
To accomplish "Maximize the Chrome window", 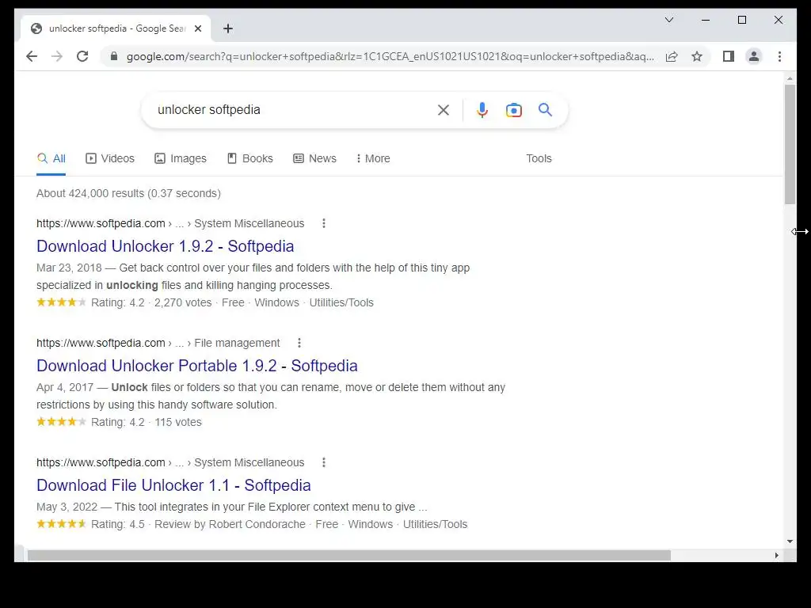I will [741, 20].
